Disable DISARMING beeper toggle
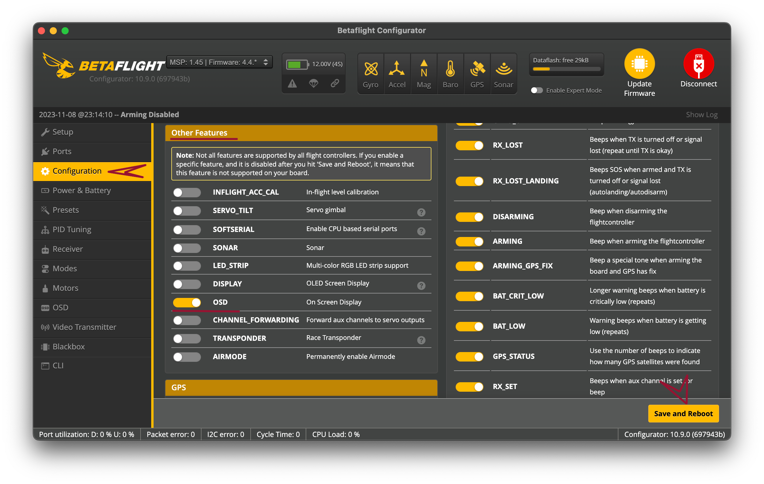764x484 pixels. (x=470, y=217)
